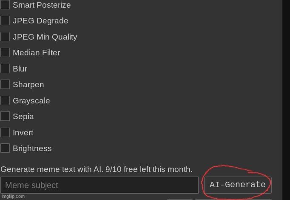Screen dimensions: 290x200
Task: Tick the JPEG Degrade checkbox
Action: (x=5, y=20)
